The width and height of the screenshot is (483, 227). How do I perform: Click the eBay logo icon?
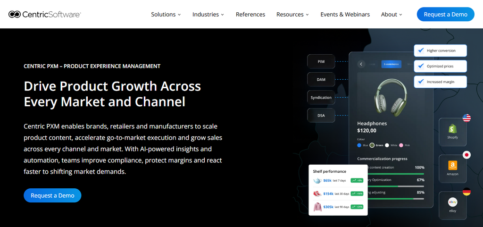click(452, 202)
